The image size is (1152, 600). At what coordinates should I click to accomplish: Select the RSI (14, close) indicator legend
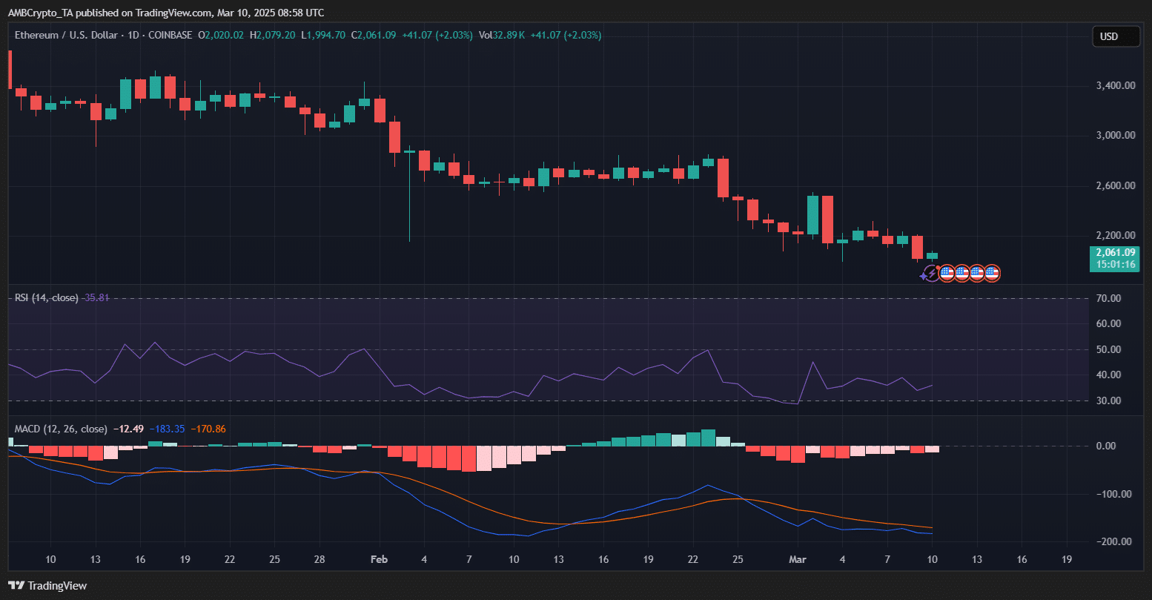[x=47, y=297]
